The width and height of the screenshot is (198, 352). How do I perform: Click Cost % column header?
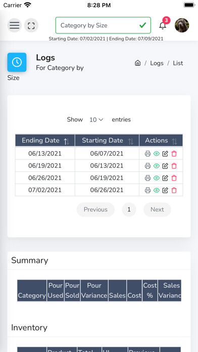tap(150, 290)
